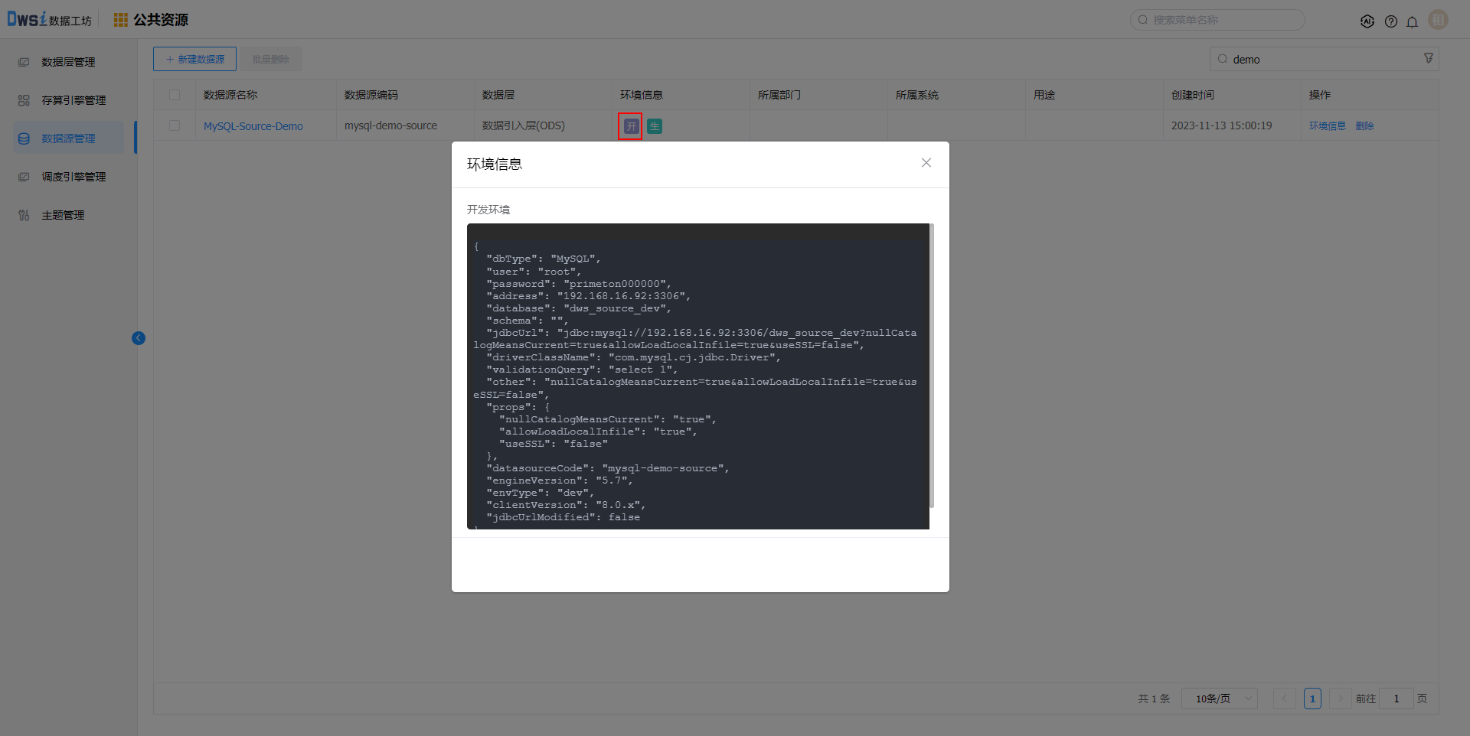Check the table header select-all checkbox
This screenshot has width=1470, height=736.
click(174, 94)
